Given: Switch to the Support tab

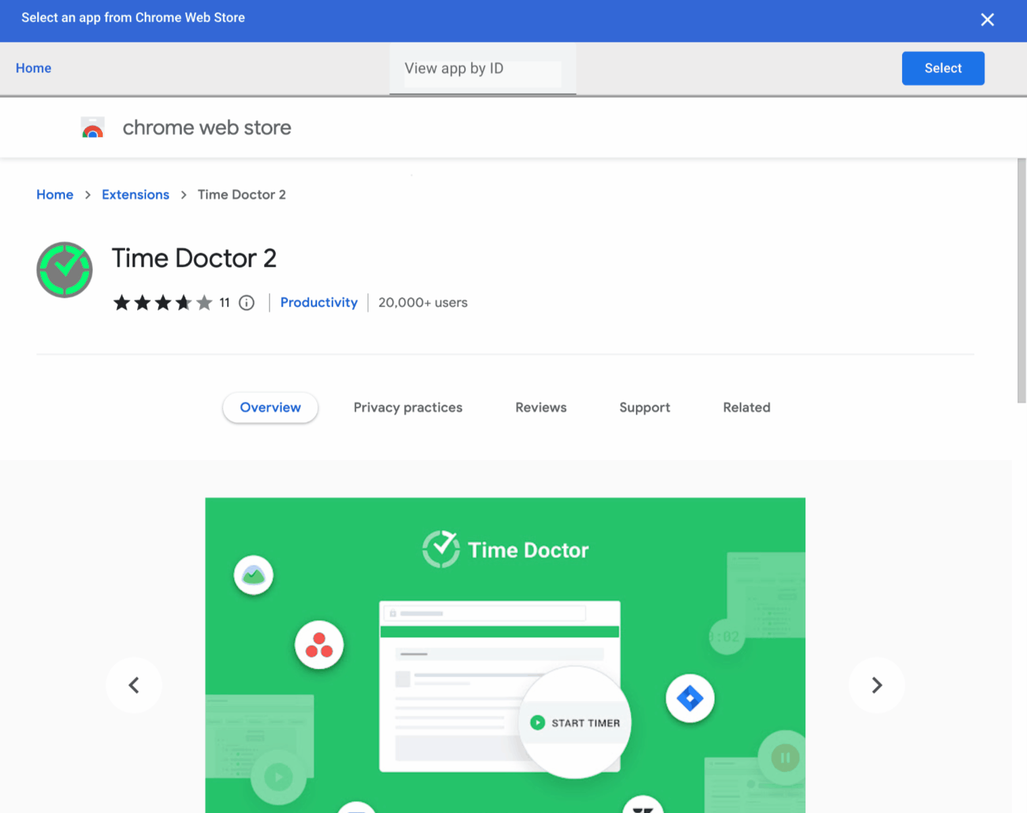Looking at the screenshot, I should pos(645,407).
